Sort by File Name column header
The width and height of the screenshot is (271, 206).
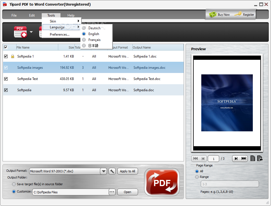[x=37, y=47]
